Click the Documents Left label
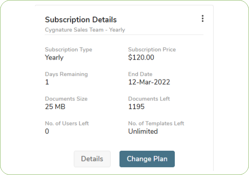 click(149, 99)
